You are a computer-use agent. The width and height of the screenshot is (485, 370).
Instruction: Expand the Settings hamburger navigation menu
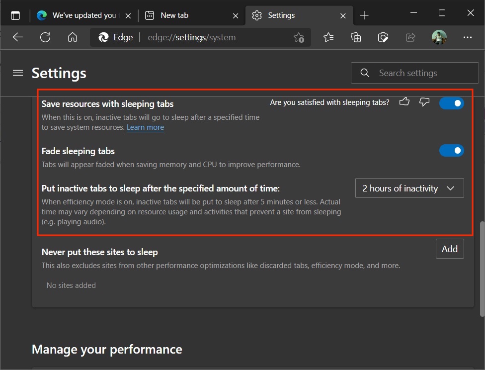tap(18, 73)
